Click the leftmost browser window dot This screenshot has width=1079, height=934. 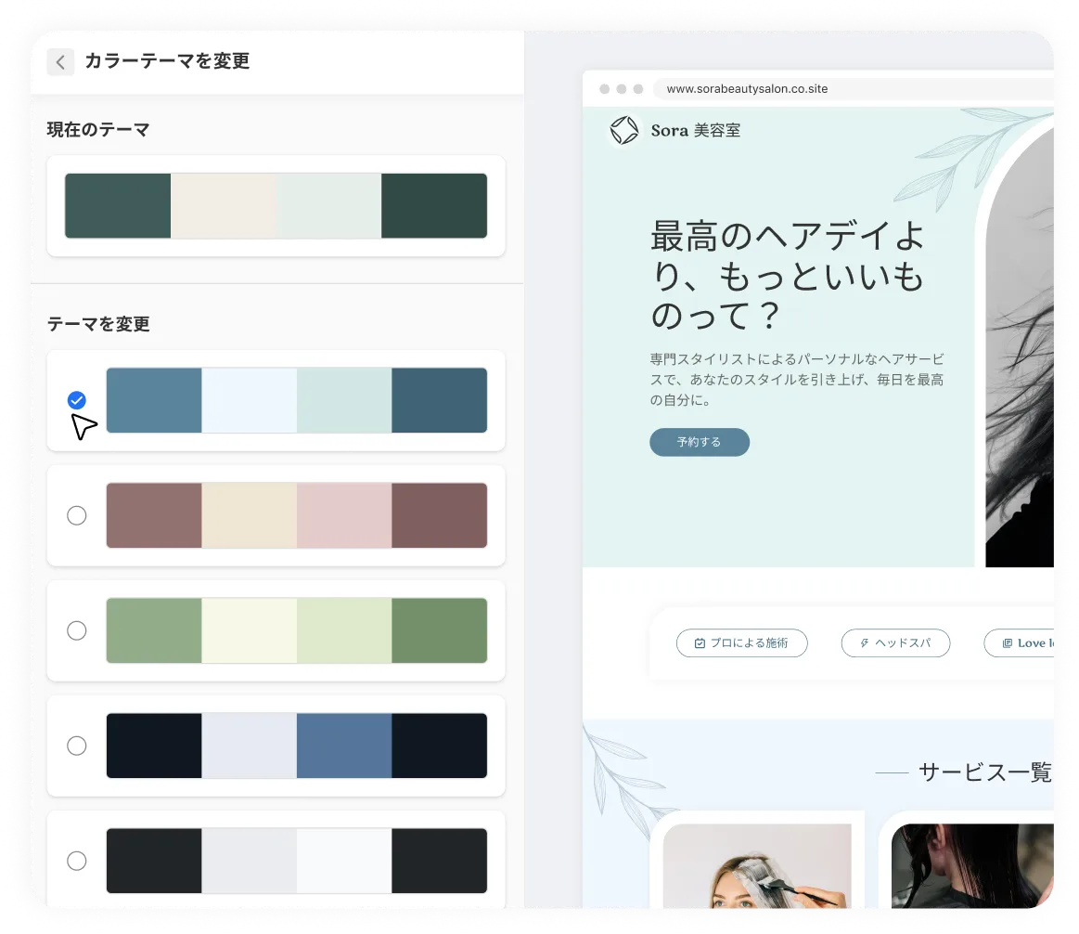pyautogui.click(x=605, y=89)
